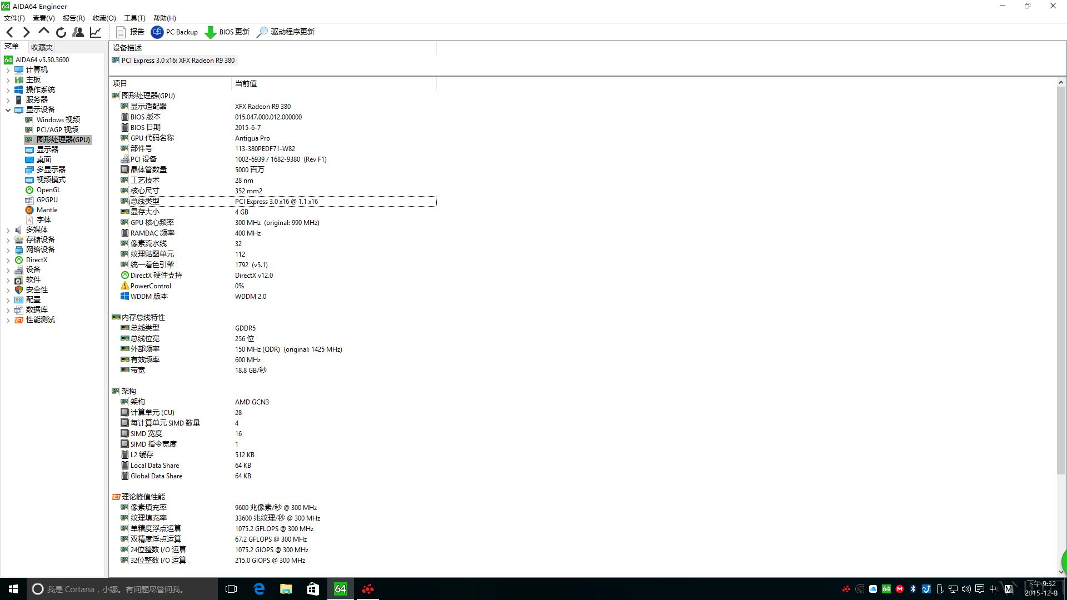Click the Forward navigation arrow
The image size is (1067, 600).
click(26, 32)
